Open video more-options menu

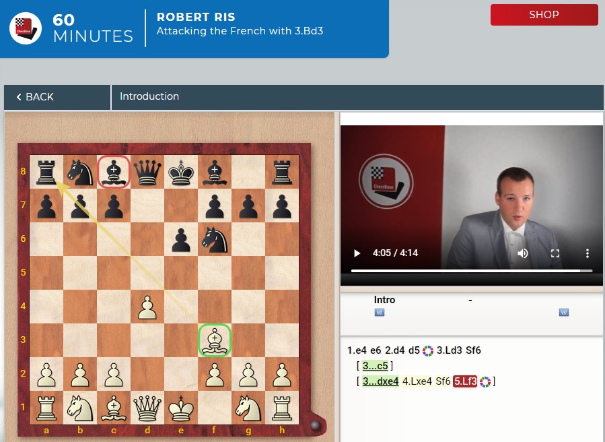588,253
